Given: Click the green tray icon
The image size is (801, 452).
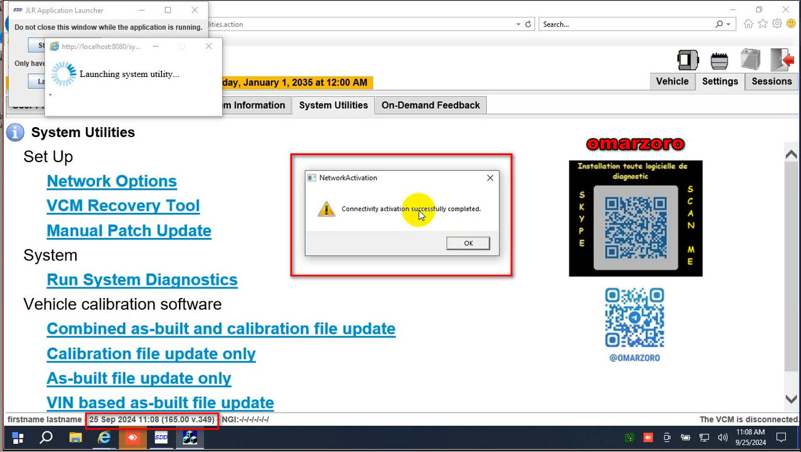Looking at the screenshot, I should (630, 438).
